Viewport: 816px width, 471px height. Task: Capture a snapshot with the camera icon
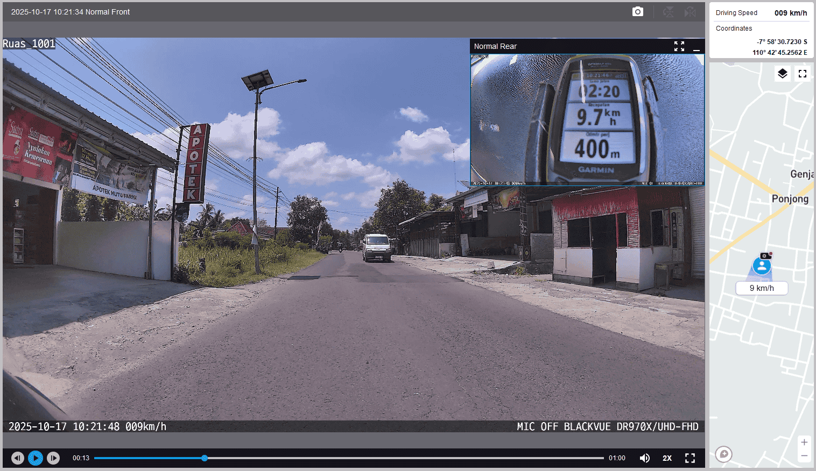tap(637, 12)
